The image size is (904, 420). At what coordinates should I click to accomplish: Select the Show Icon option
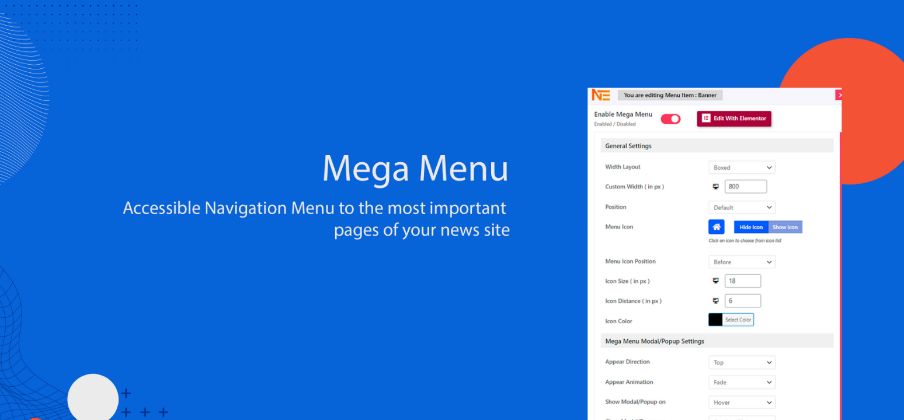(785, 228)
